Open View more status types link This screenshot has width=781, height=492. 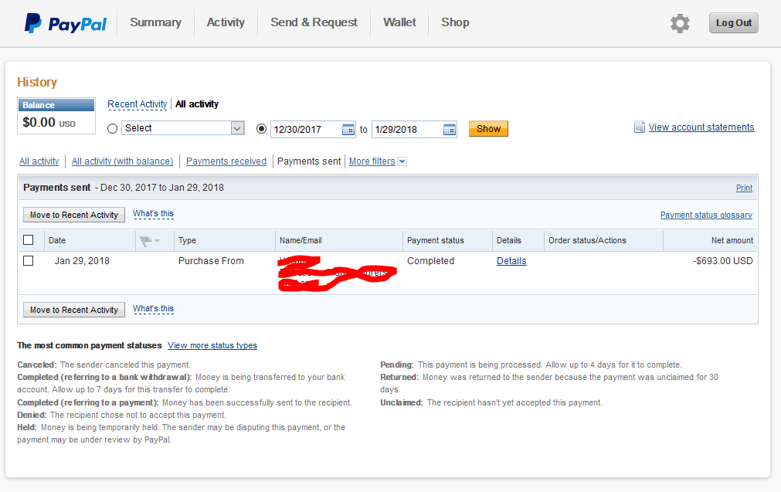point(212,345)
